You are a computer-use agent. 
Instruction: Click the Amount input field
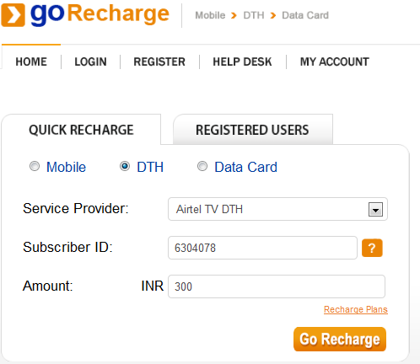277,286
